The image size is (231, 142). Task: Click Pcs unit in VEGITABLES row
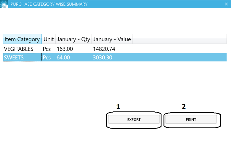(47, 49)
